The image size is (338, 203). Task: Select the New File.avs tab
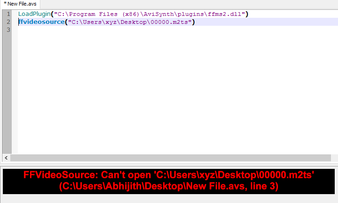pyautogui.click(x=20, y=4)
